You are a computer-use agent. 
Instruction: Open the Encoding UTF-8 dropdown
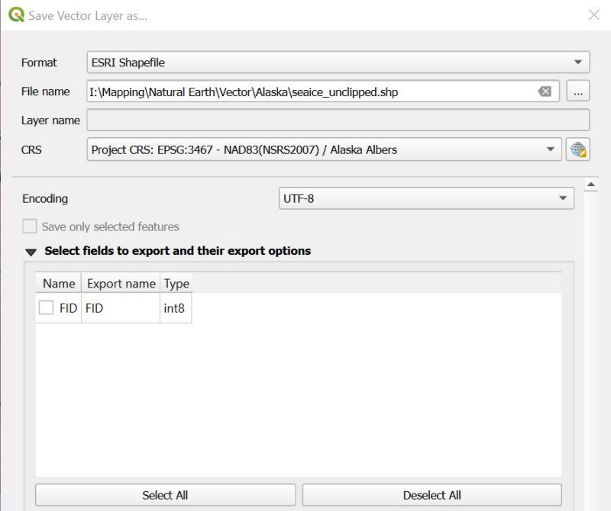click(x=426, y=198)
